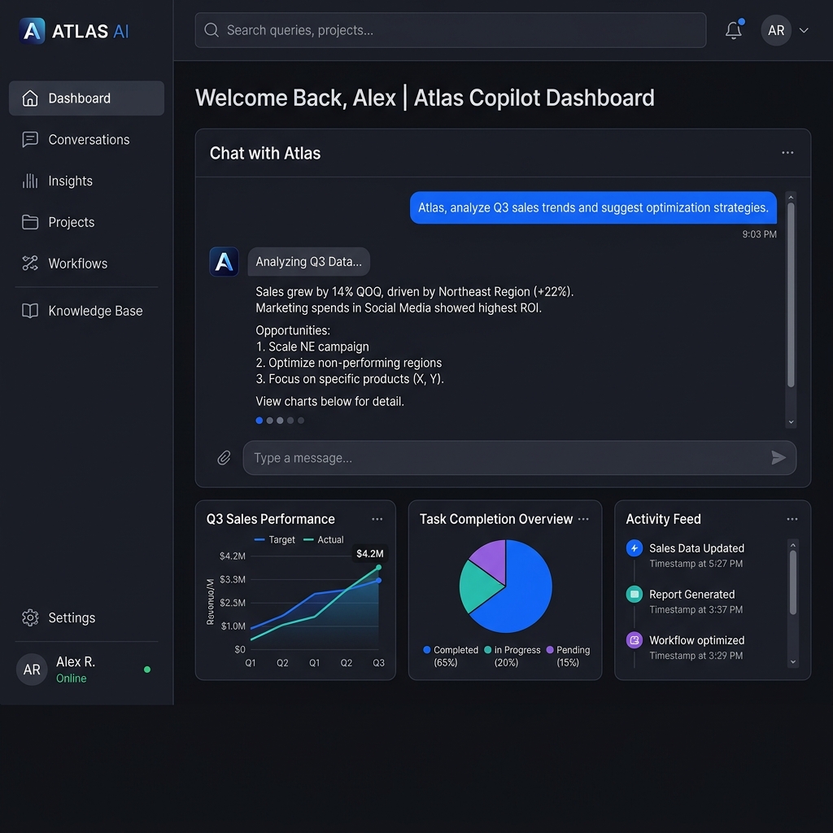Click the Workflows nodes icon
The width and height of the screenshot is (833, 833).
pos(30,264)
